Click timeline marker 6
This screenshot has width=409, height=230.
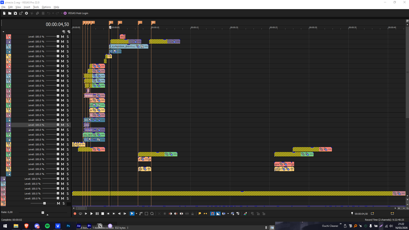pos(111,22)
